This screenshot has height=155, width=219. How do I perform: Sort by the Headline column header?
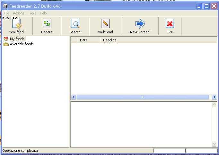tap(110, 40)
